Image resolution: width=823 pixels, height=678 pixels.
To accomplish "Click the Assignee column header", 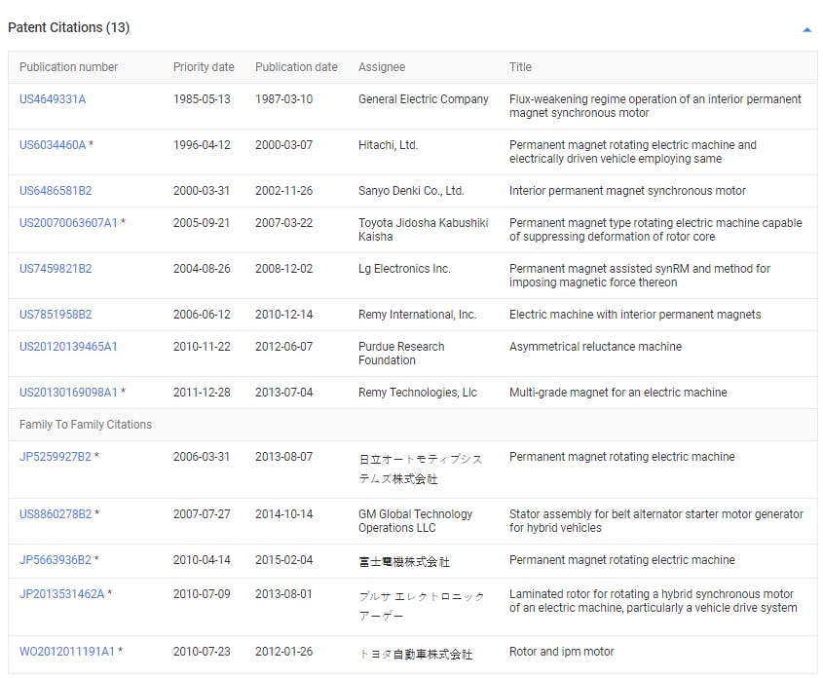I will [382, 67].
